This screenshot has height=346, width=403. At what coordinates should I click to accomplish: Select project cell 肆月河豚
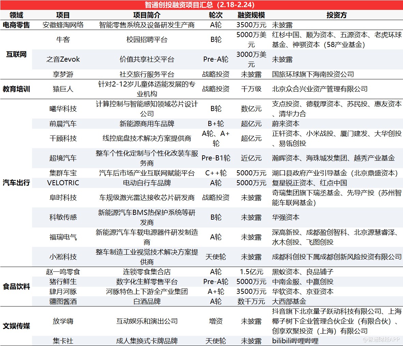(x=63, y=292)
